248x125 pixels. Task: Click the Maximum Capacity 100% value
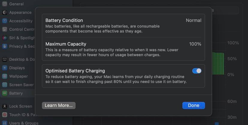[195, 44]
